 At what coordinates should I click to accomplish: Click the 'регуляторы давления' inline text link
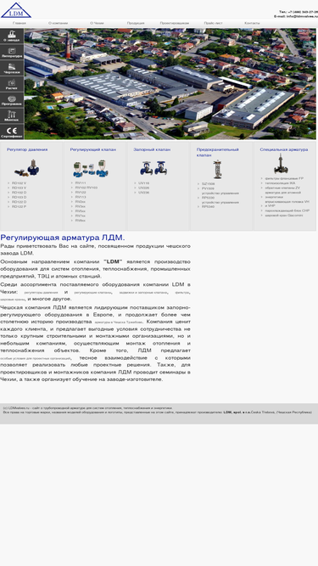(41, 293)
